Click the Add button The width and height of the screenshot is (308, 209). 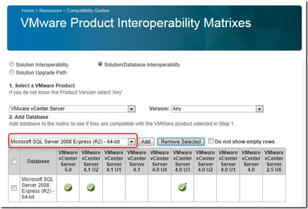(x=146, y=141)
